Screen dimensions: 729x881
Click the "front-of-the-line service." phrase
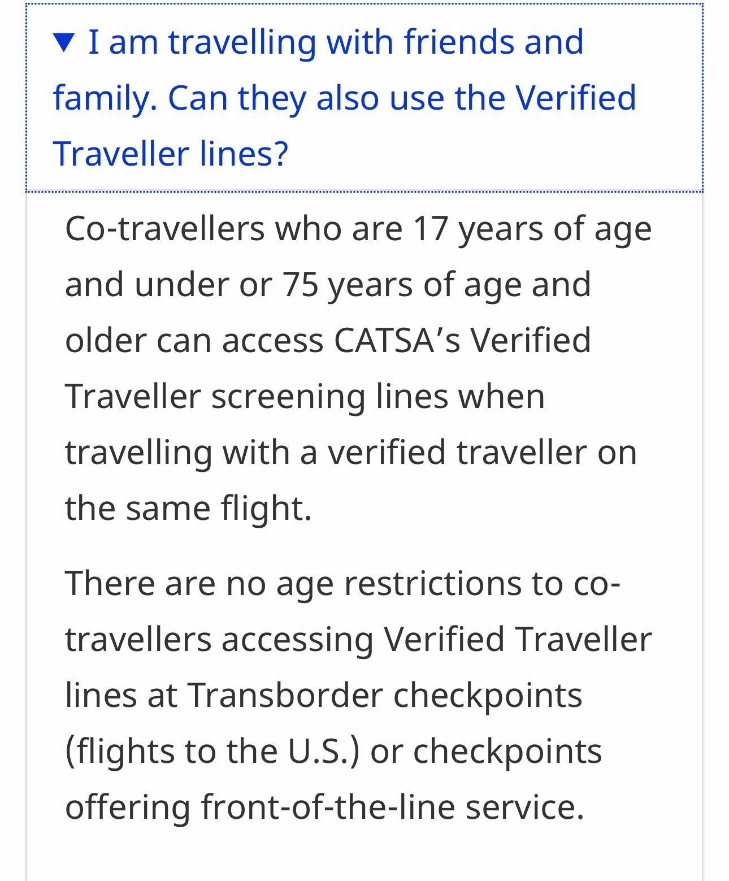392,806
